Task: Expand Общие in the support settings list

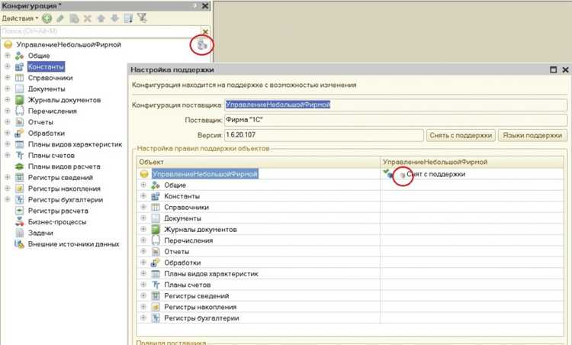Action: [143, 185]
